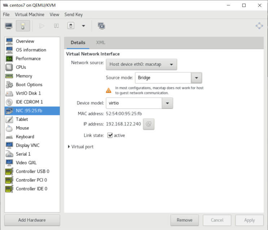Select Serial 1 device entry
The width and height of the screenshot is (268, 230).
(32, 154)
